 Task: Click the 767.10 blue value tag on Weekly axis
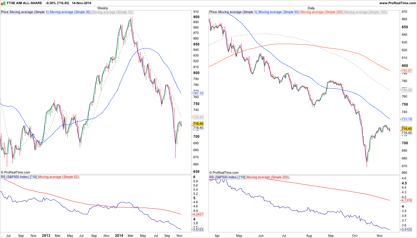tap(198, 93)
